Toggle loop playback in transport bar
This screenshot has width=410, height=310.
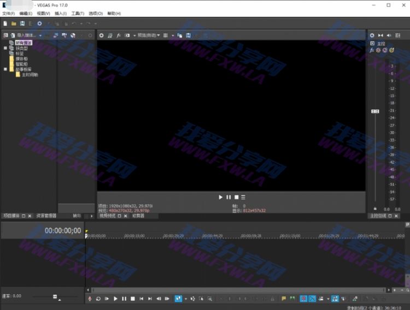98,299
